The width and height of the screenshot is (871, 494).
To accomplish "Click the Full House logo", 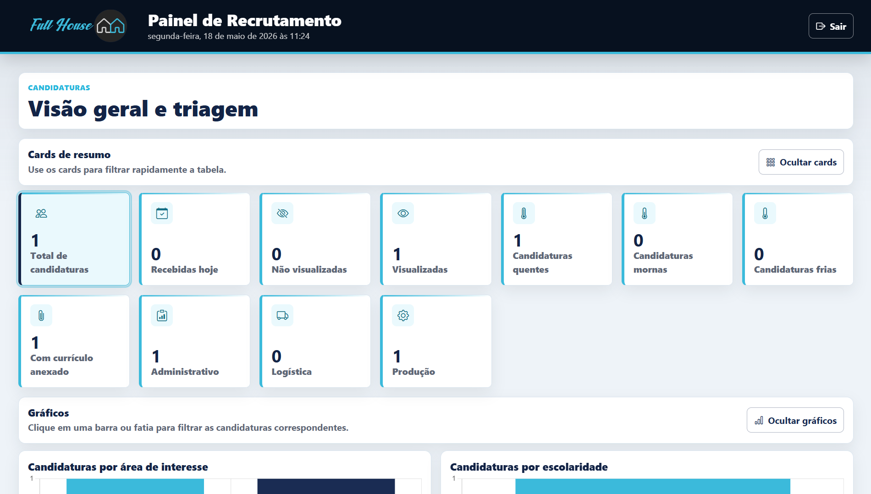I will point(78,26).
